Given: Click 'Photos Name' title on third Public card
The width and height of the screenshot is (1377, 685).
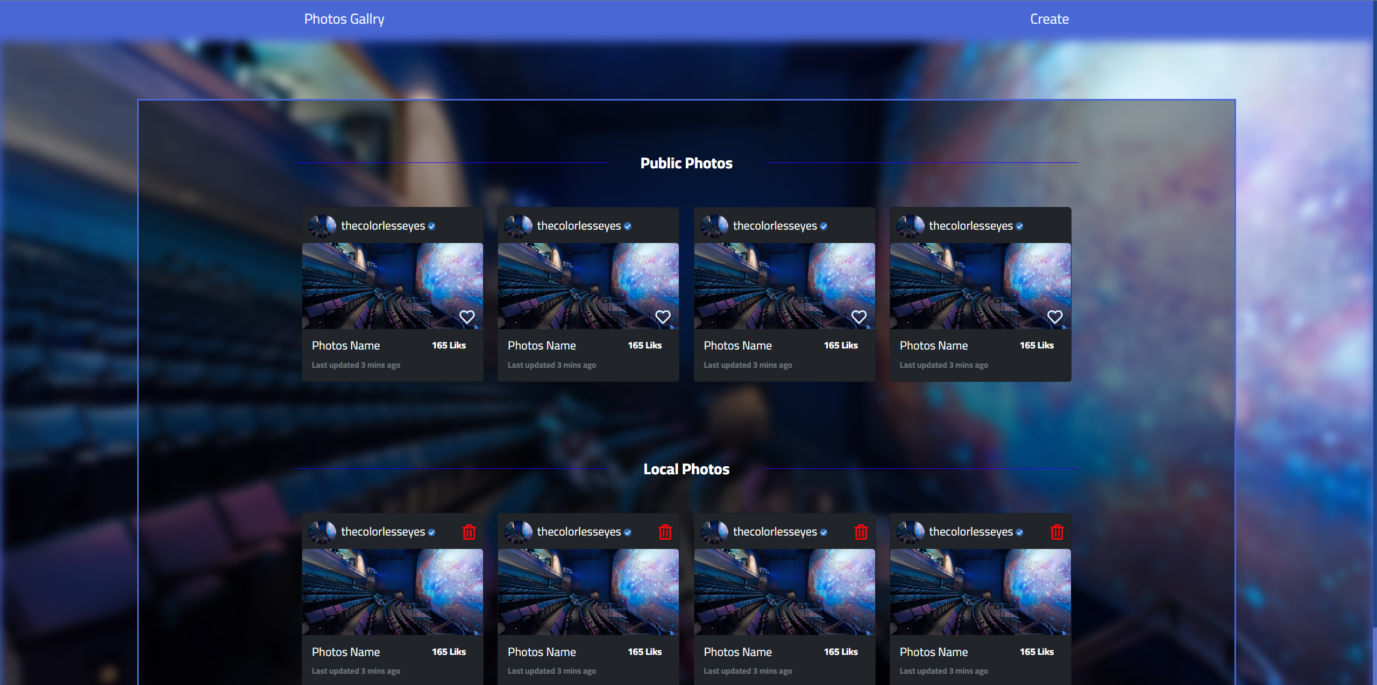Looking at the screenshot, I should 738,346.
